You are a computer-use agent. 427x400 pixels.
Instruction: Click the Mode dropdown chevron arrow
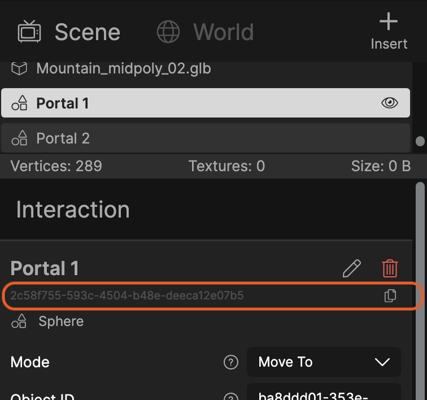tap(382, 362)
